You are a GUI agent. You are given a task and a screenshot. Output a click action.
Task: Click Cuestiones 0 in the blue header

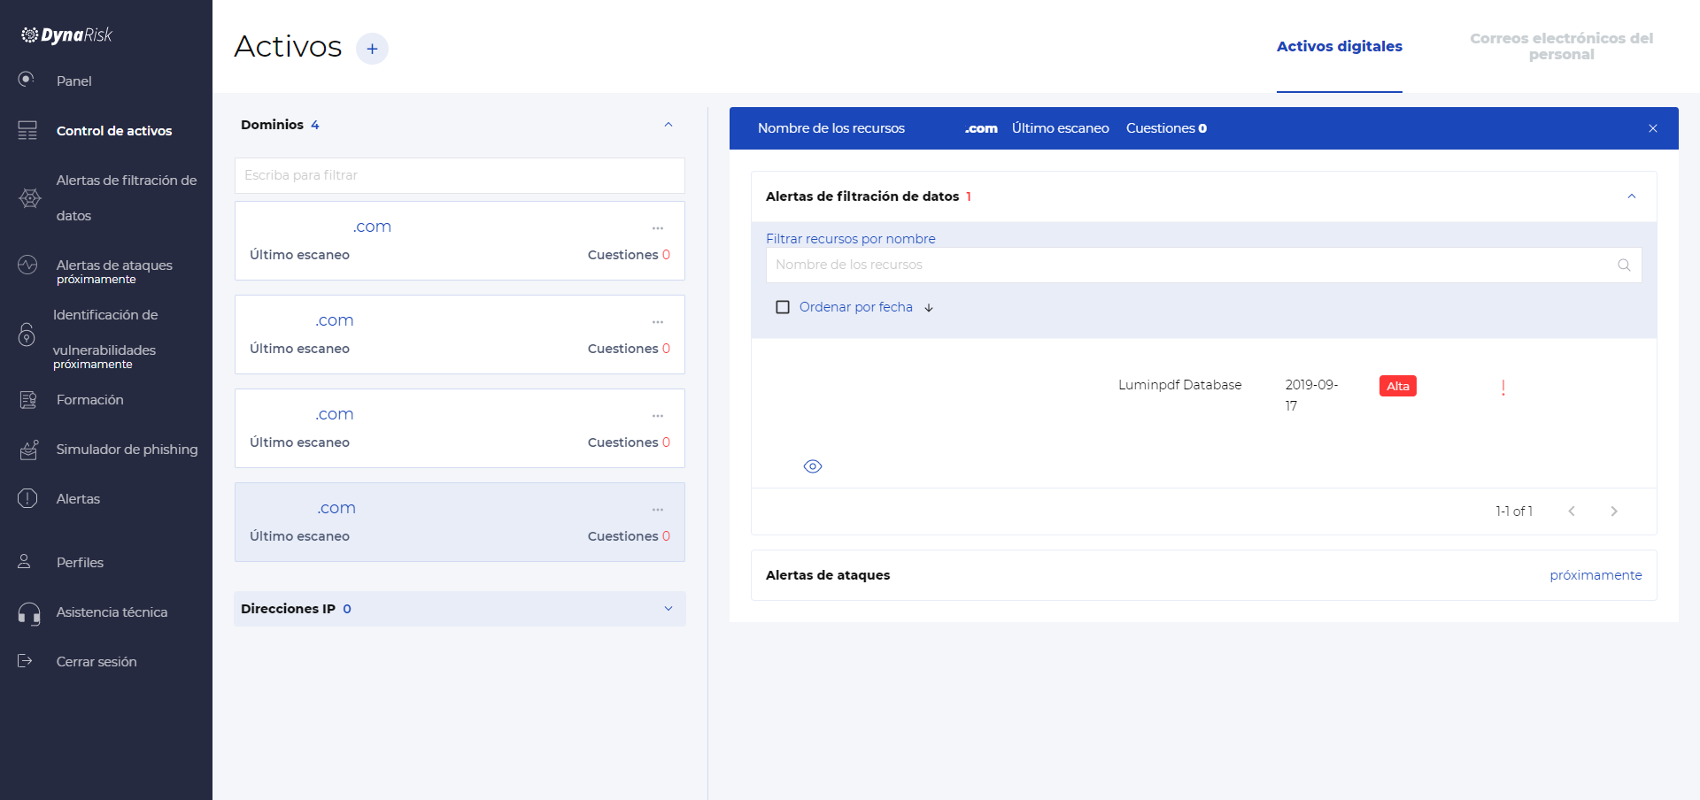click(x=1166, y=128)
